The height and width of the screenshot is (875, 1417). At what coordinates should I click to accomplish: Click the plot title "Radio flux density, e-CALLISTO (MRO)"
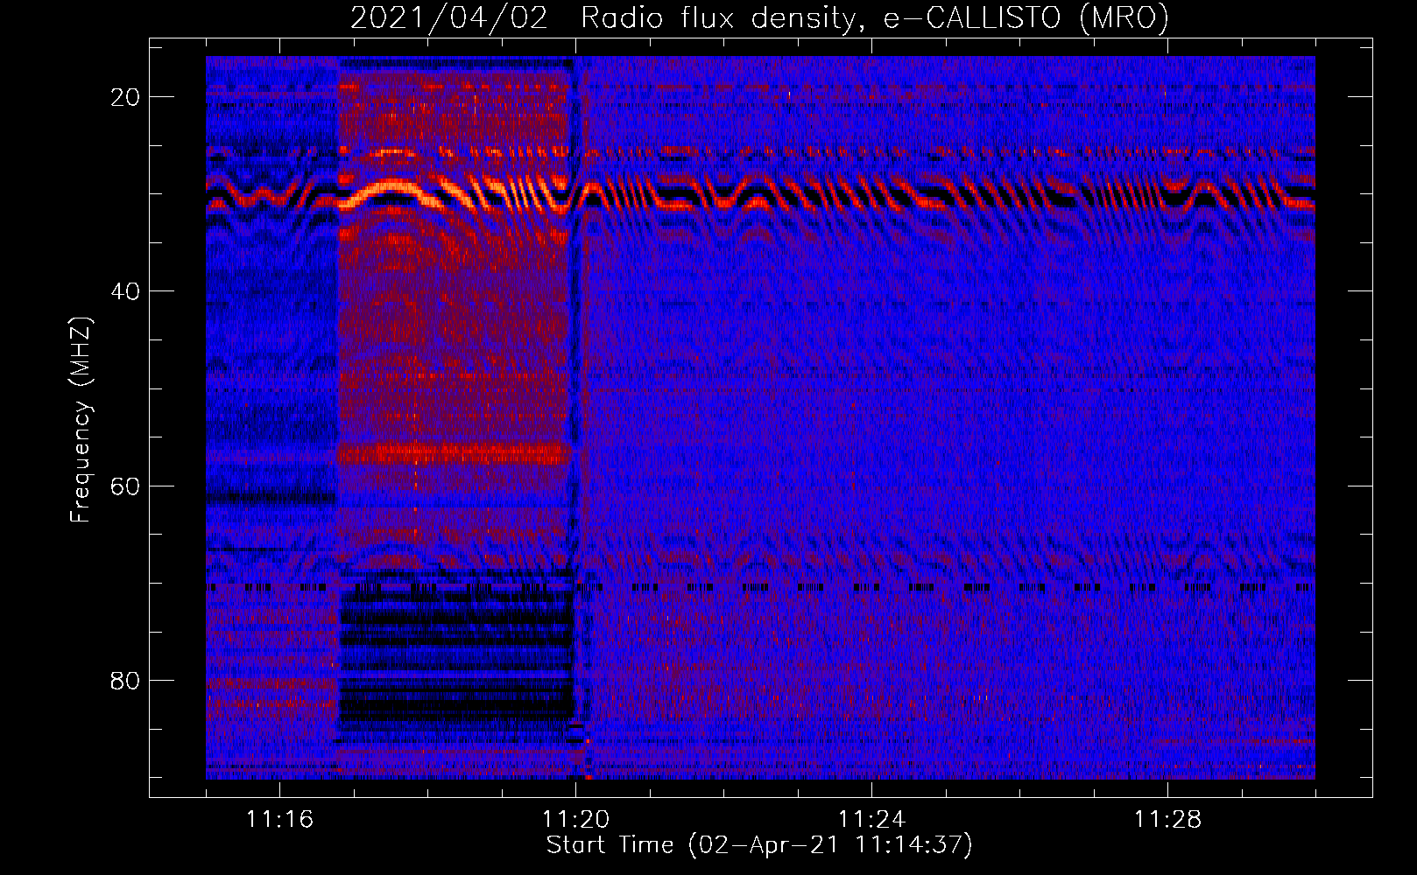click(x=874, y=18)
